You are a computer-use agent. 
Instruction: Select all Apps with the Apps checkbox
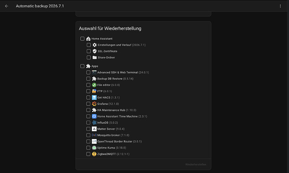tap(83, 66)
